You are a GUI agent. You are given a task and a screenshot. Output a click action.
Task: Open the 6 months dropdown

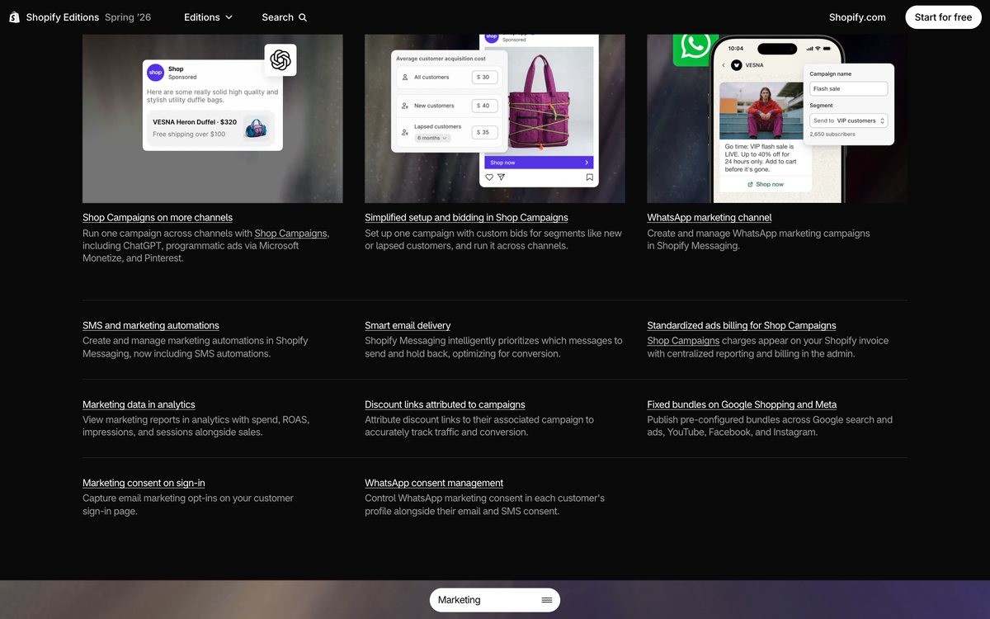[x=432, y=138]
